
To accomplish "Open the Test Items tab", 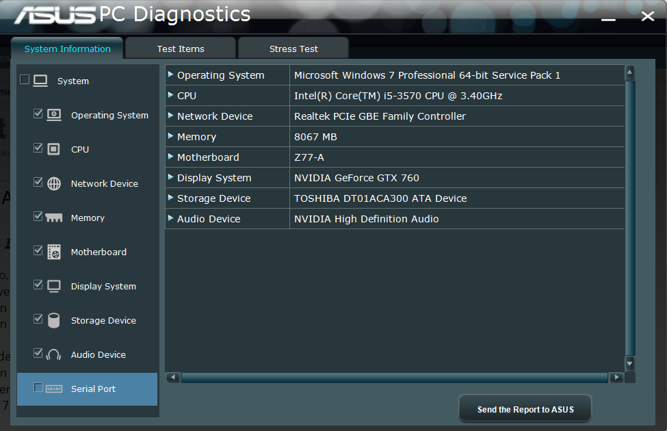I will click(181, 49).
